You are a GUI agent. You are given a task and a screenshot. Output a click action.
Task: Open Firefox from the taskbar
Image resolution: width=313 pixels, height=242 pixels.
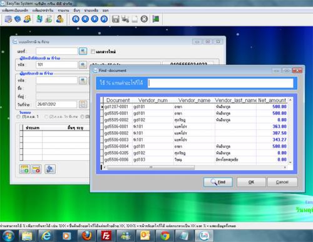pyautogui.click(x=87, y=236)
